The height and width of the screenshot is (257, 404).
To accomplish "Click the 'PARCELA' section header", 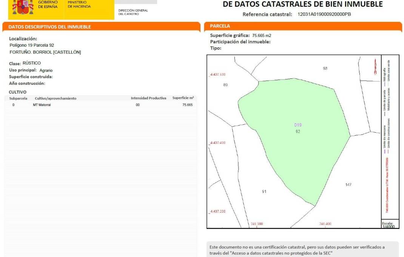I will pyautogui.click(x=220, y=26).
